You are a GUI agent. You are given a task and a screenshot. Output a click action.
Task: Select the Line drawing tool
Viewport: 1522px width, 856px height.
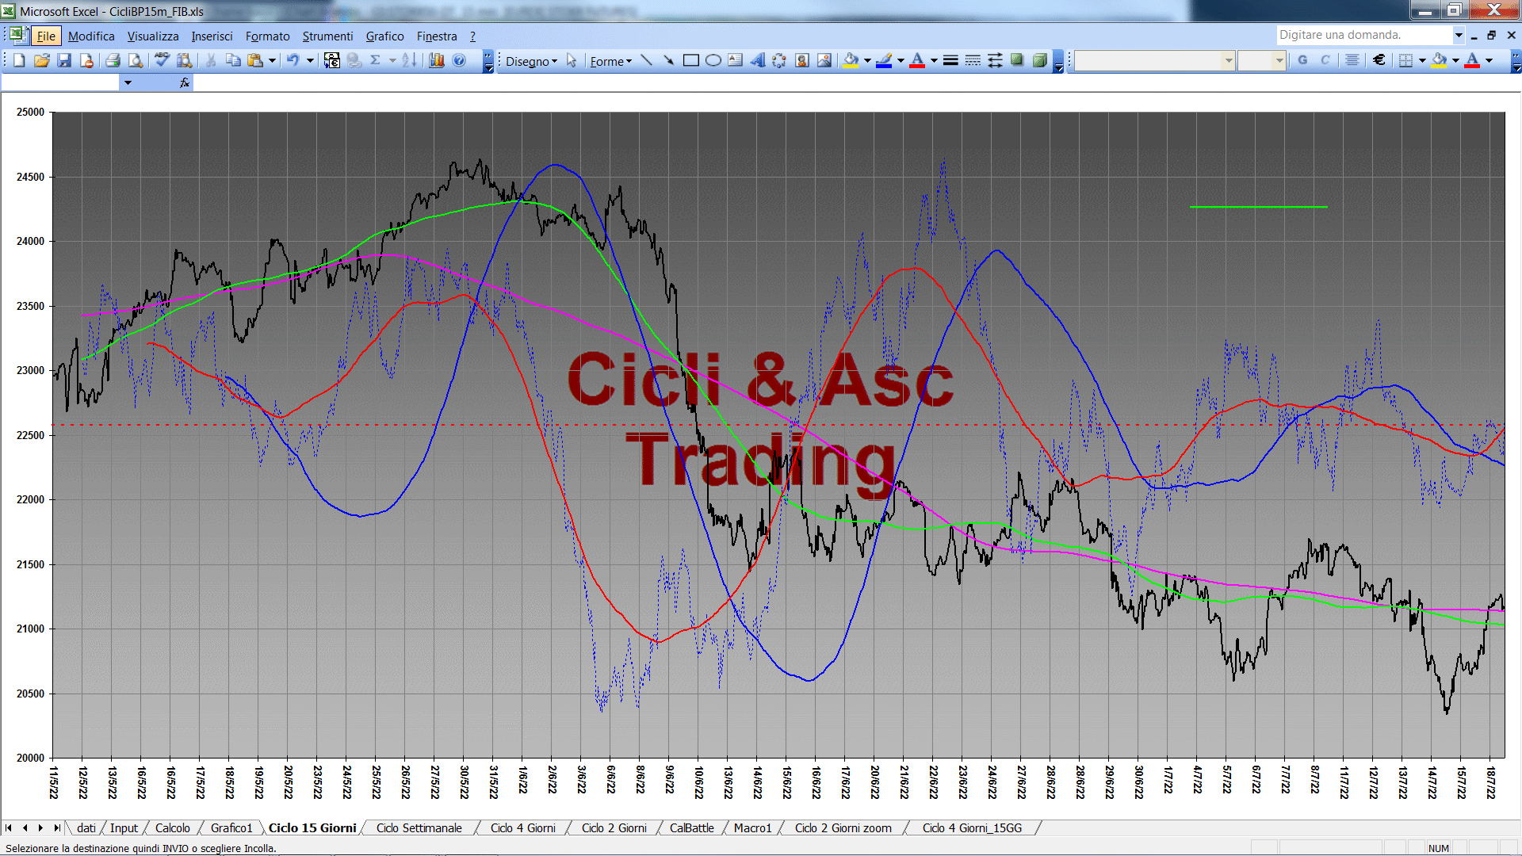646,61
